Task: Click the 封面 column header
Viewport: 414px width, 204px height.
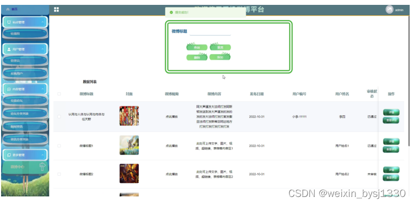Action: 129,94
